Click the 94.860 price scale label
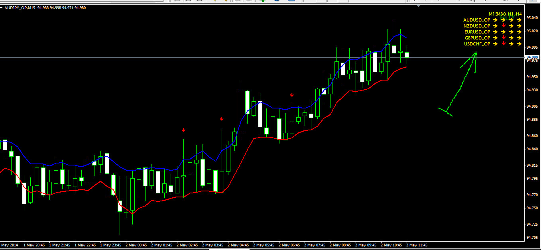Viewport: 541px width, 250px height. coord(532,136)
